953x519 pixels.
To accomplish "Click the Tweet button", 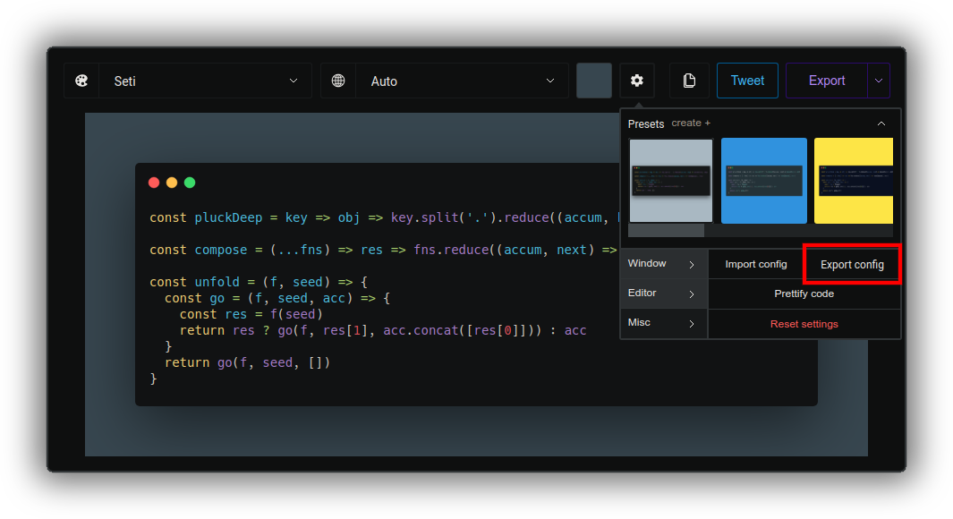I will click(x=747, y=81).
